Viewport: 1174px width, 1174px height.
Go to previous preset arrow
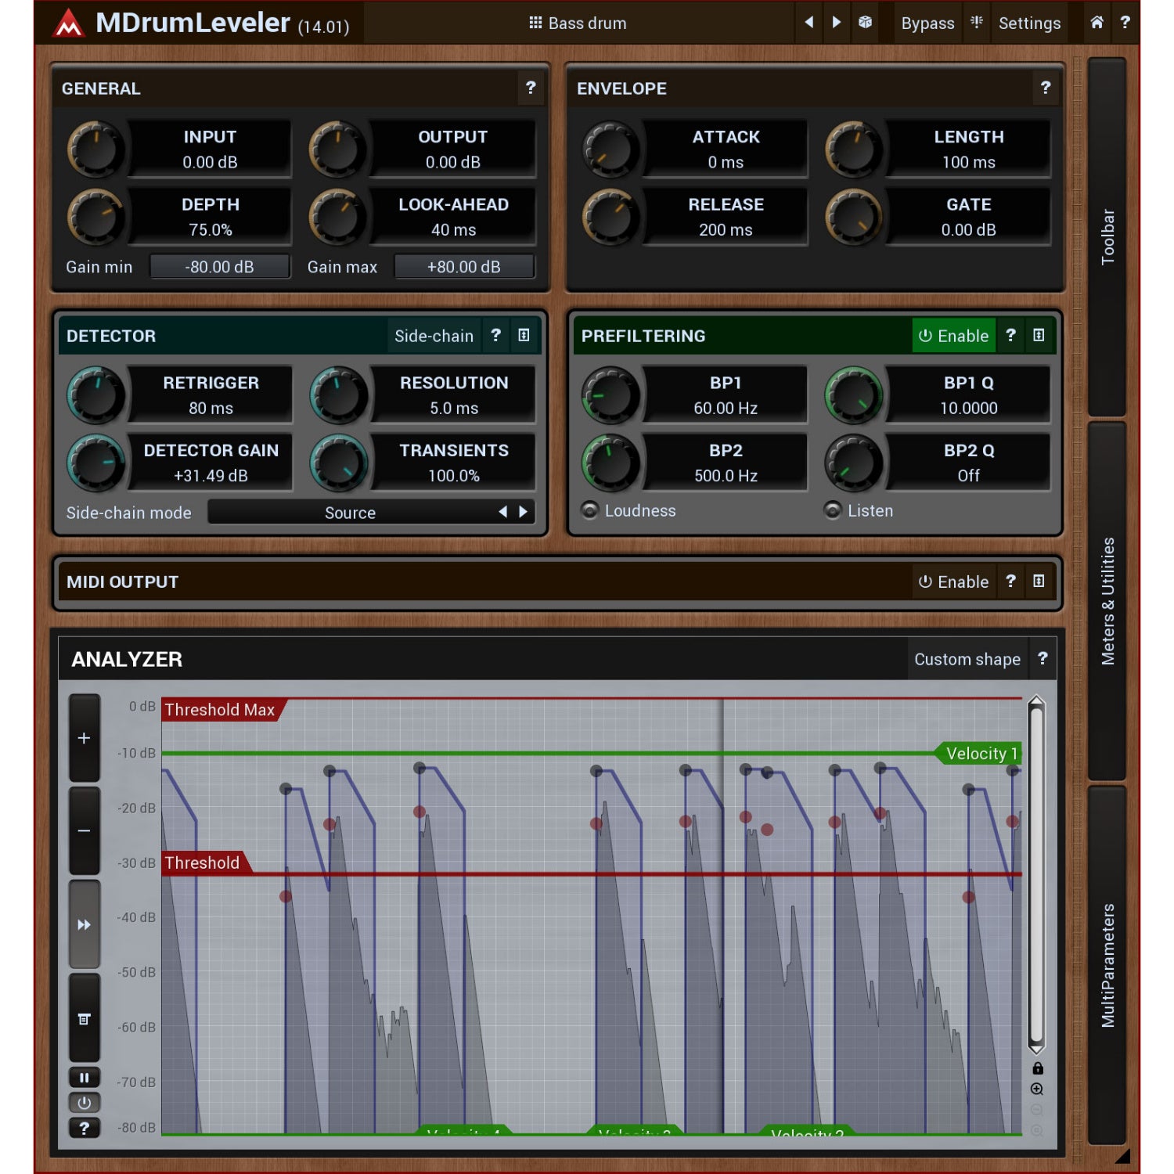[x=809, y=23]
